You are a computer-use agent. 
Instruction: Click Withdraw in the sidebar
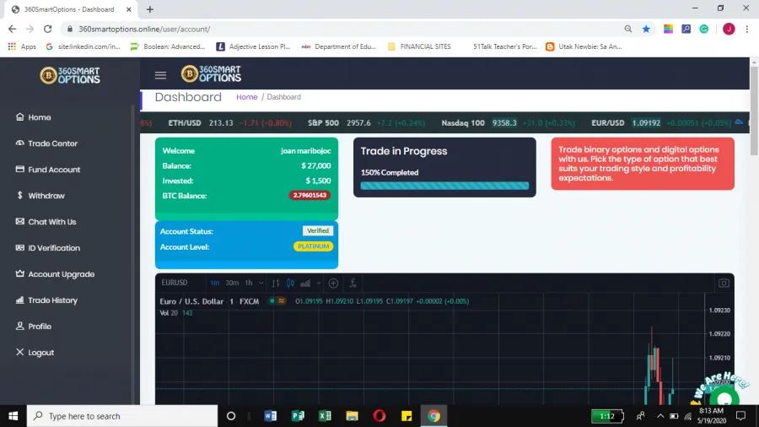(46, 196)
